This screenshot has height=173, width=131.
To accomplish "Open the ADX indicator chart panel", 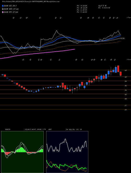I will coord(67,152).
